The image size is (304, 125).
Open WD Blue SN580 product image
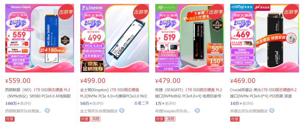click(x=40, y=38)
